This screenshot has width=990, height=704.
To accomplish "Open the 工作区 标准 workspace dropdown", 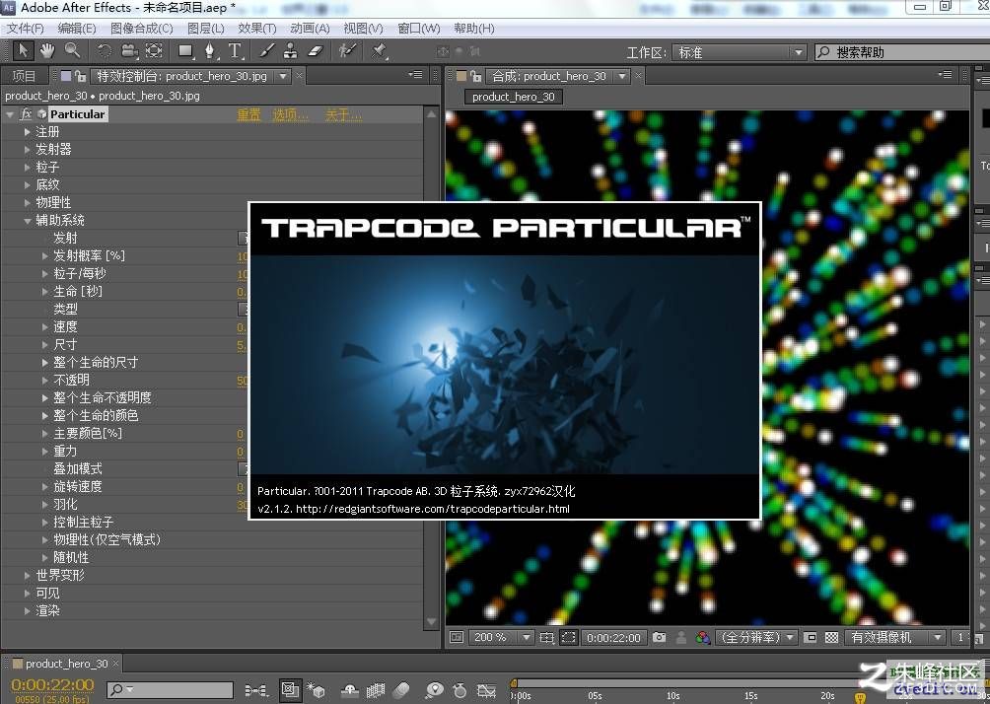I will tap(740, 52).
